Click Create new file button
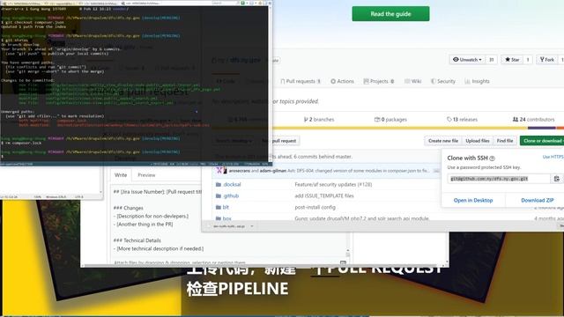The image size is (564, 317). coord(443,141)
